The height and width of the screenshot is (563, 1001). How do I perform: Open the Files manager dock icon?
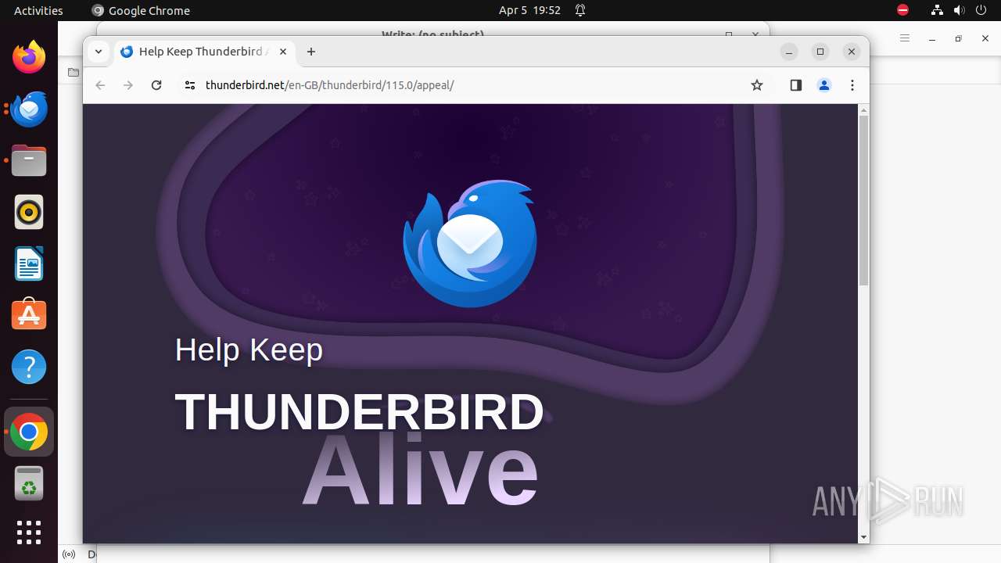pos(29,160)
